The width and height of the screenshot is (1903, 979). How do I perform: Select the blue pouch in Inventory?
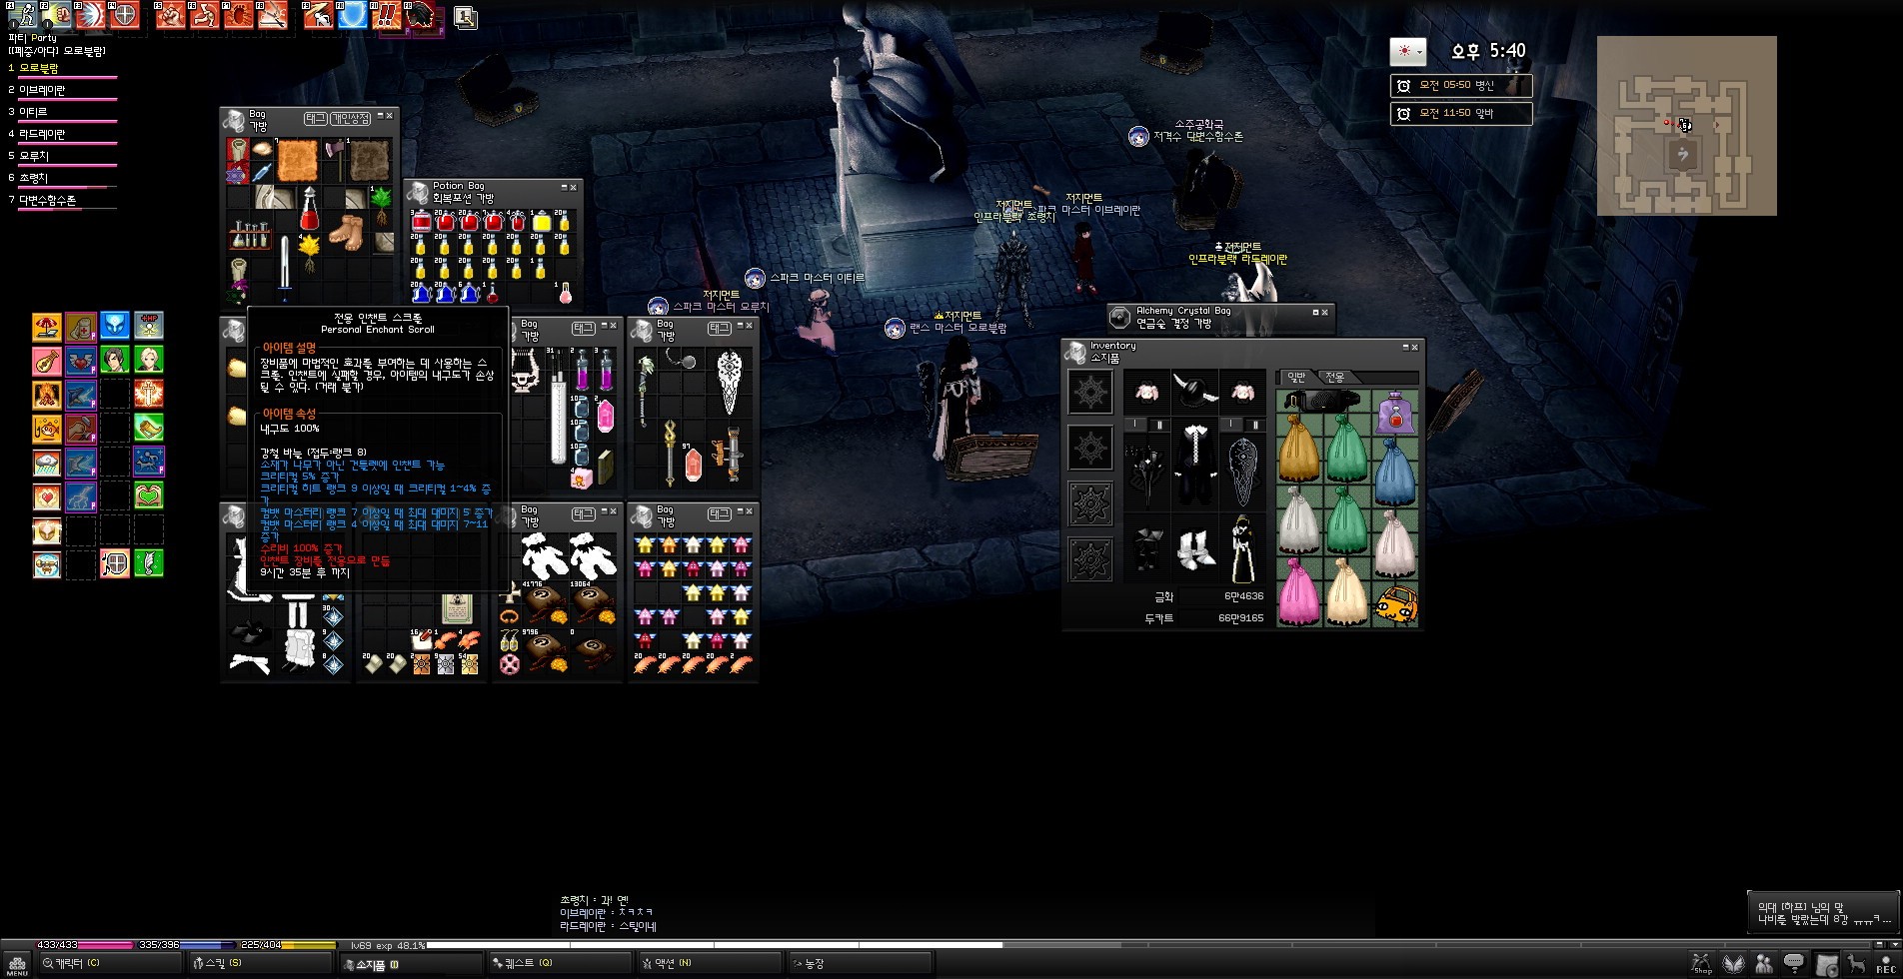point(1395,472)
